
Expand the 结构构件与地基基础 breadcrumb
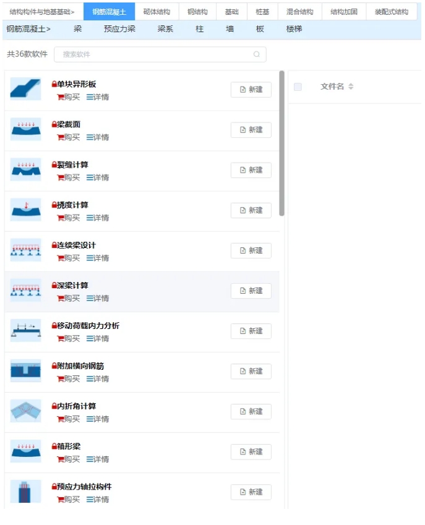point(42,12)
